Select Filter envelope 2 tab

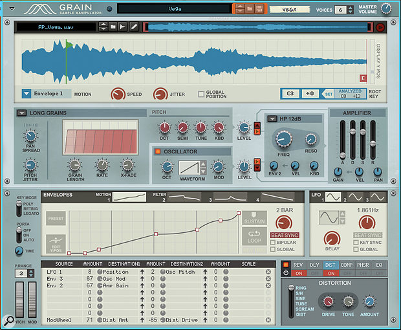point(184,197)
